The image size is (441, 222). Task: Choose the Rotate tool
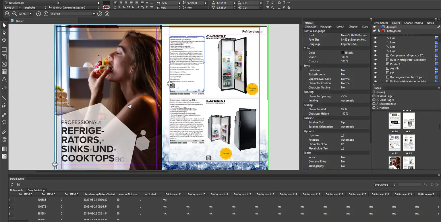pyautogui.click(x=4, y=122)
